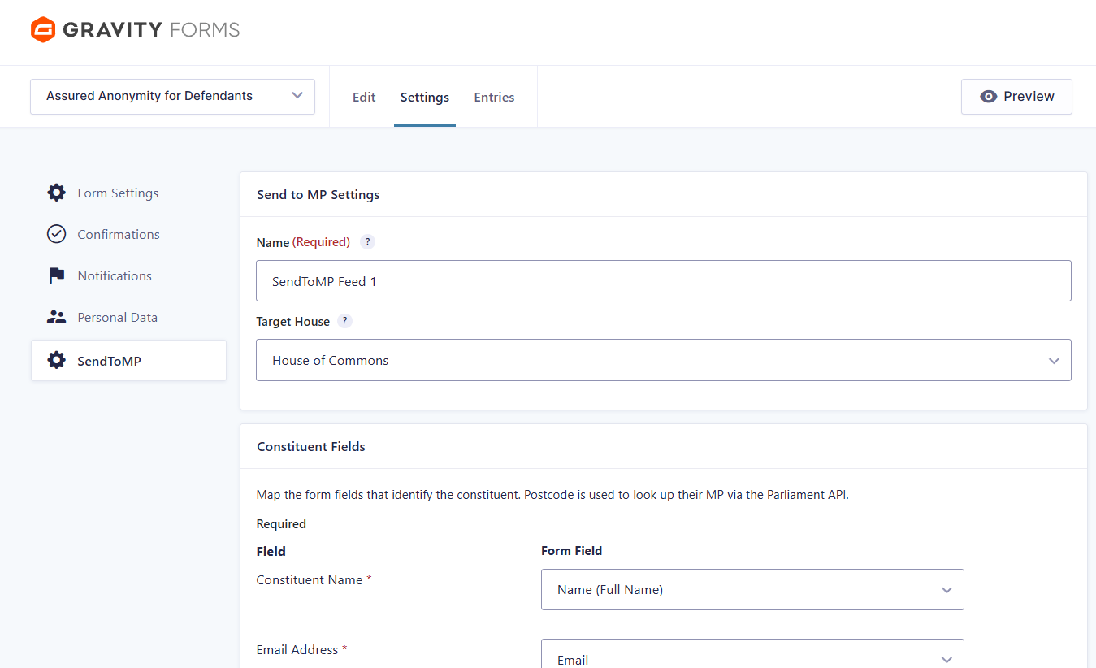Click the eye icon in the Preview button
The image size is (1096, 668).
tap(988, 96)
